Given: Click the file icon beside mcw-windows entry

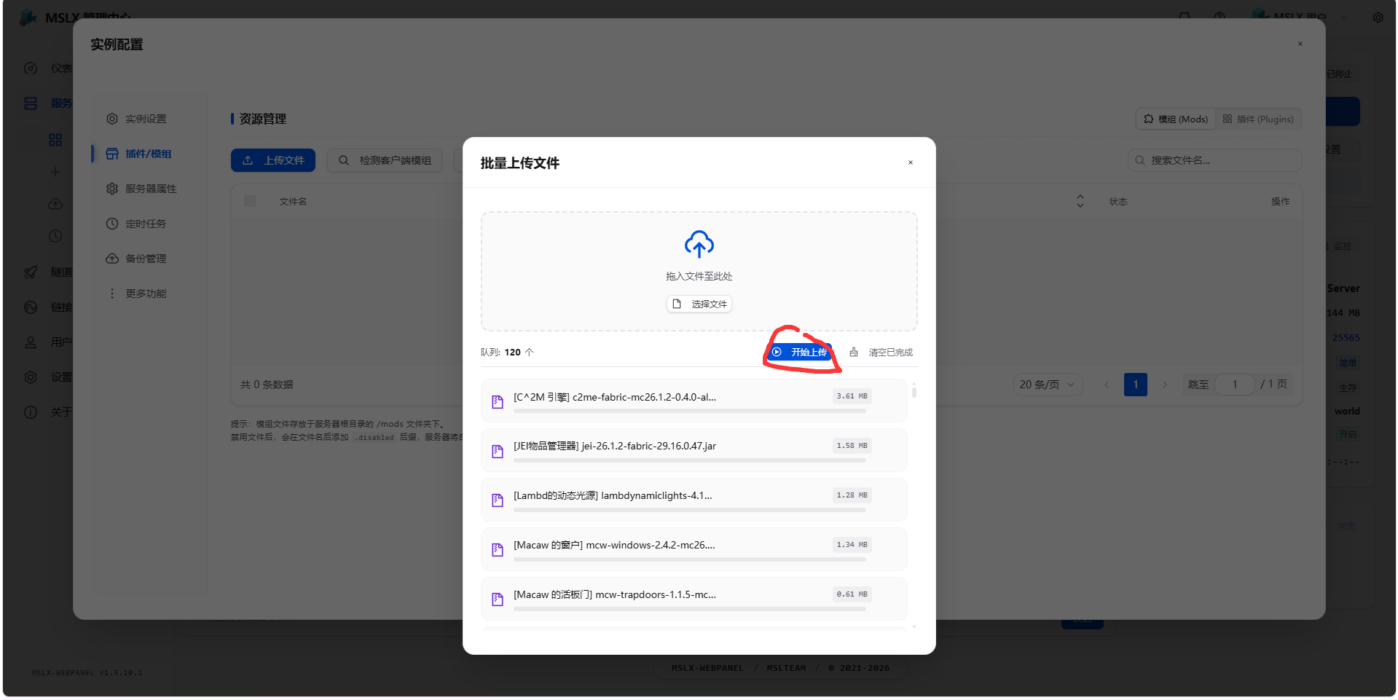Looking at the screenshot, I should (498, 550).
